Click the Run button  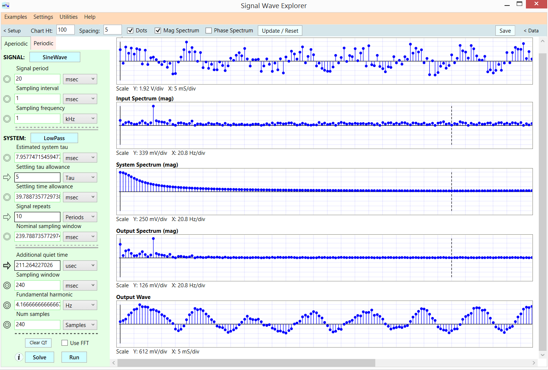(x=74, y=357)
